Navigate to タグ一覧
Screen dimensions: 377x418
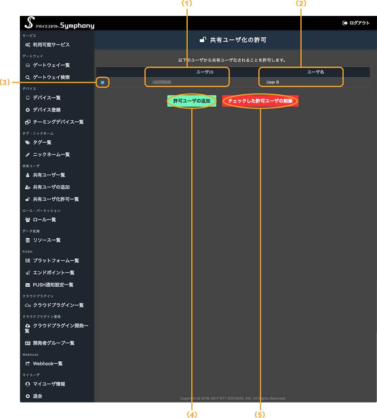[42, 142]
